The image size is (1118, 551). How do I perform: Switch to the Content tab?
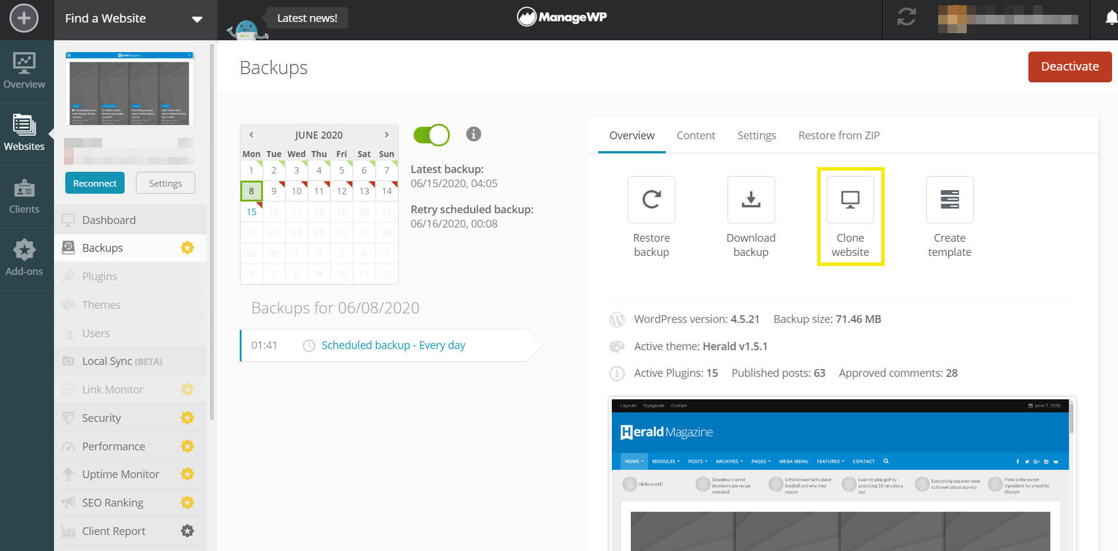pyautogui.click(x=695, y=135)
